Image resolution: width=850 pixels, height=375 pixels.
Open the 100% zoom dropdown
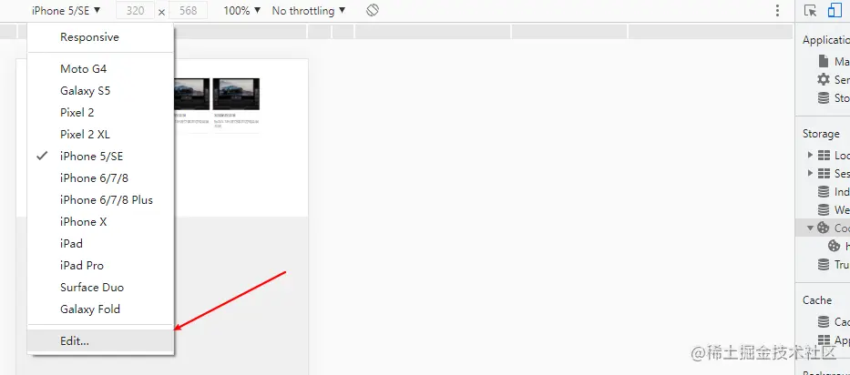click(241, 10)
